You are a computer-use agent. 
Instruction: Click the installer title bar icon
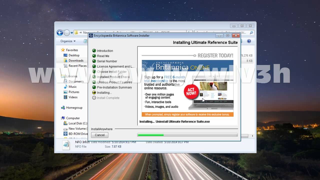click(91, 35)
